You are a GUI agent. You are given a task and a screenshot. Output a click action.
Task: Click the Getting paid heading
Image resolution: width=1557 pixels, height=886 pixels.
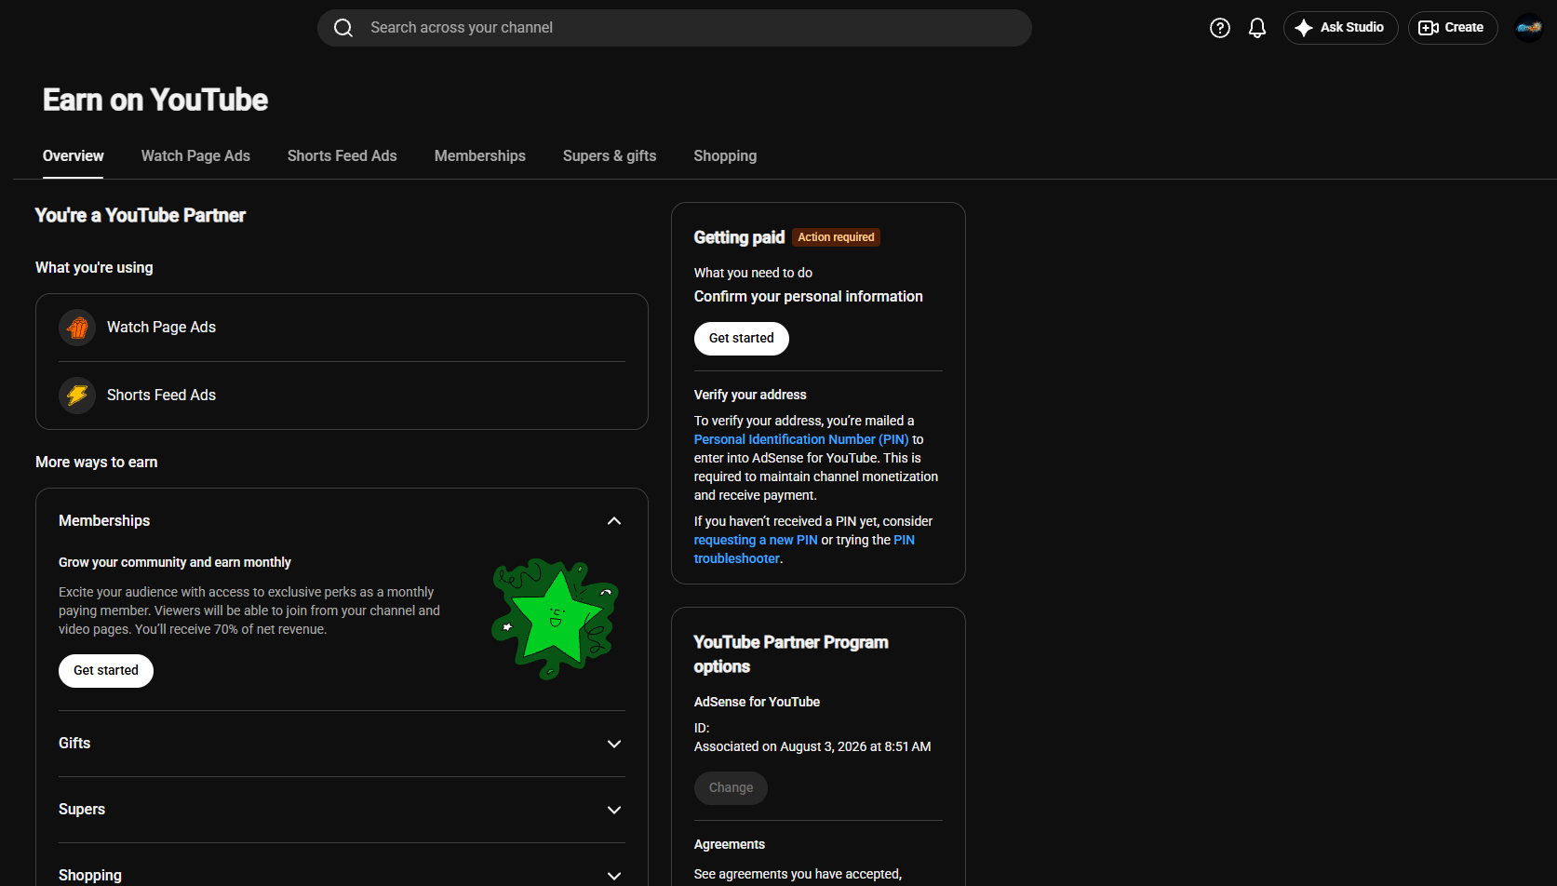pos(739,237)
